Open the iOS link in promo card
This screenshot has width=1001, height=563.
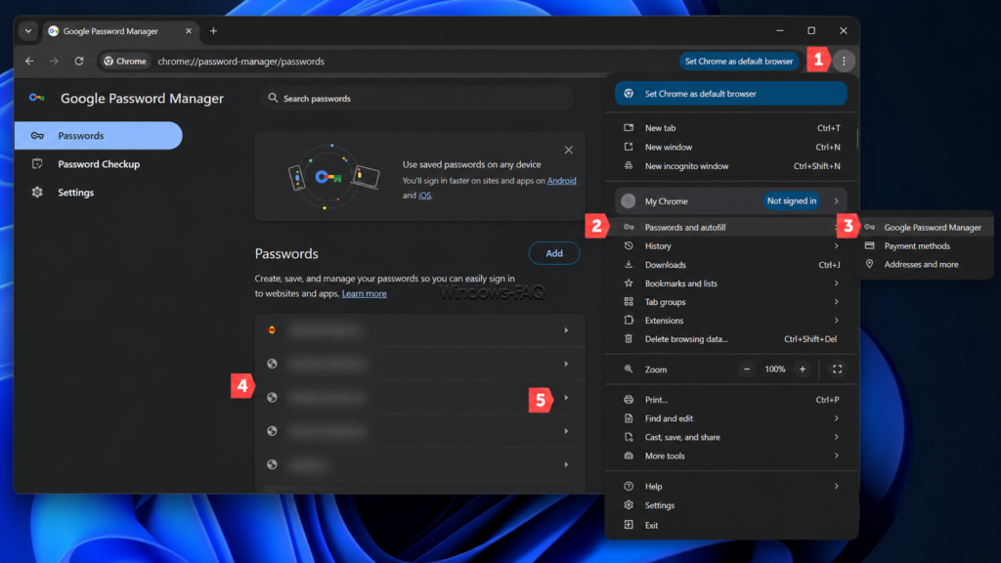pyautogui.click(x=424, y=195)
